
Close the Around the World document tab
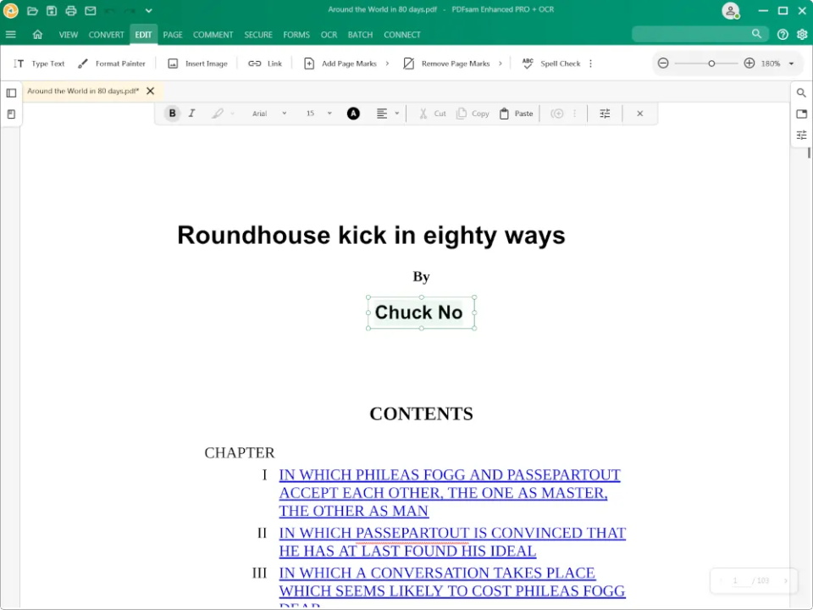[x=151, y=91]
